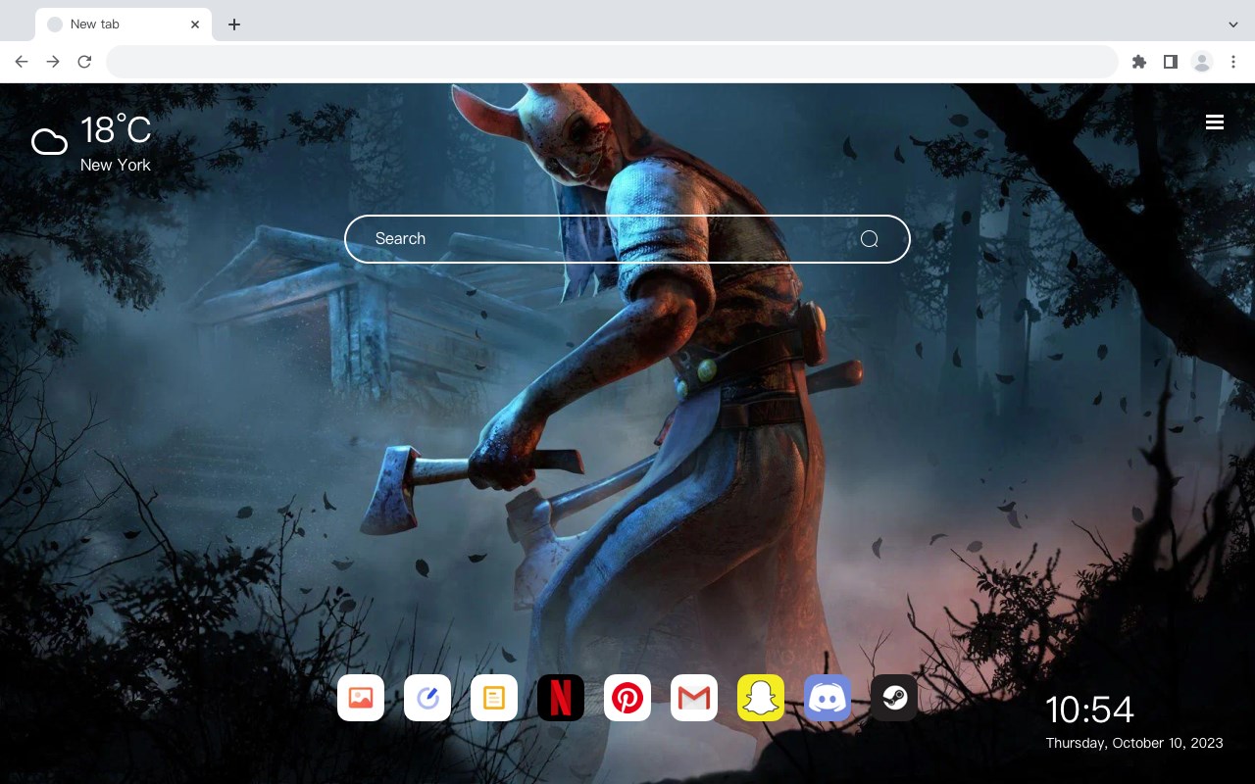This screenshot has height=784, width=1255.
Task: Launch the Pinterest shortcut
Action: [x=627, y=698]
